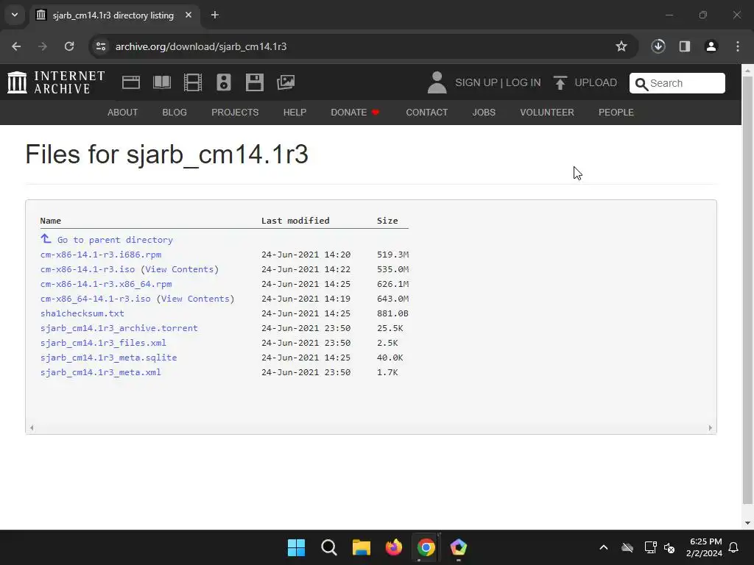The image size is (754, 565).
Task: Click the browser address bar URL
Action: [201, 46]
